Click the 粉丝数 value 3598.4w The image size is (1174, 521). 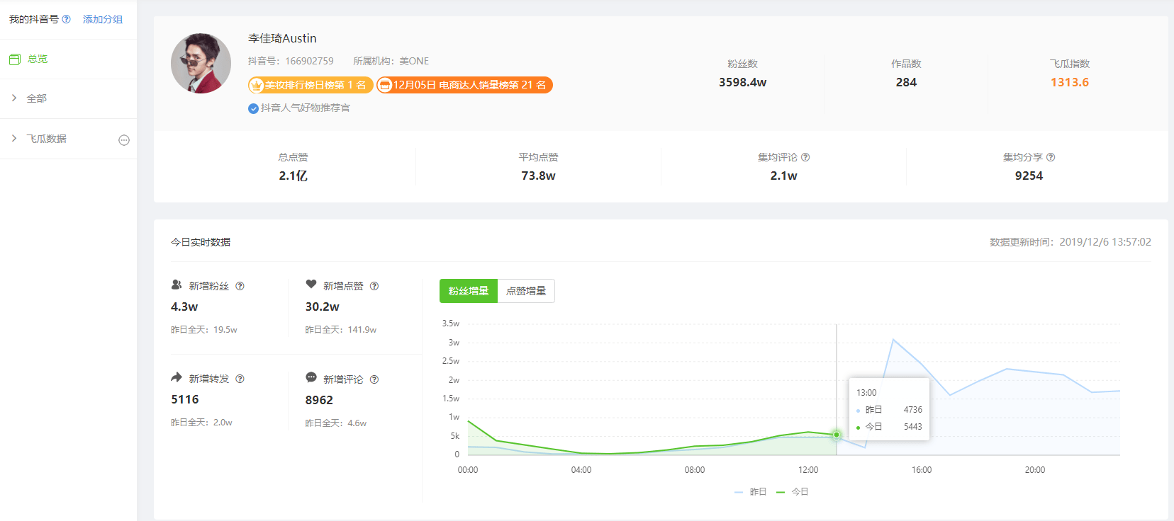tap(742, 82)
